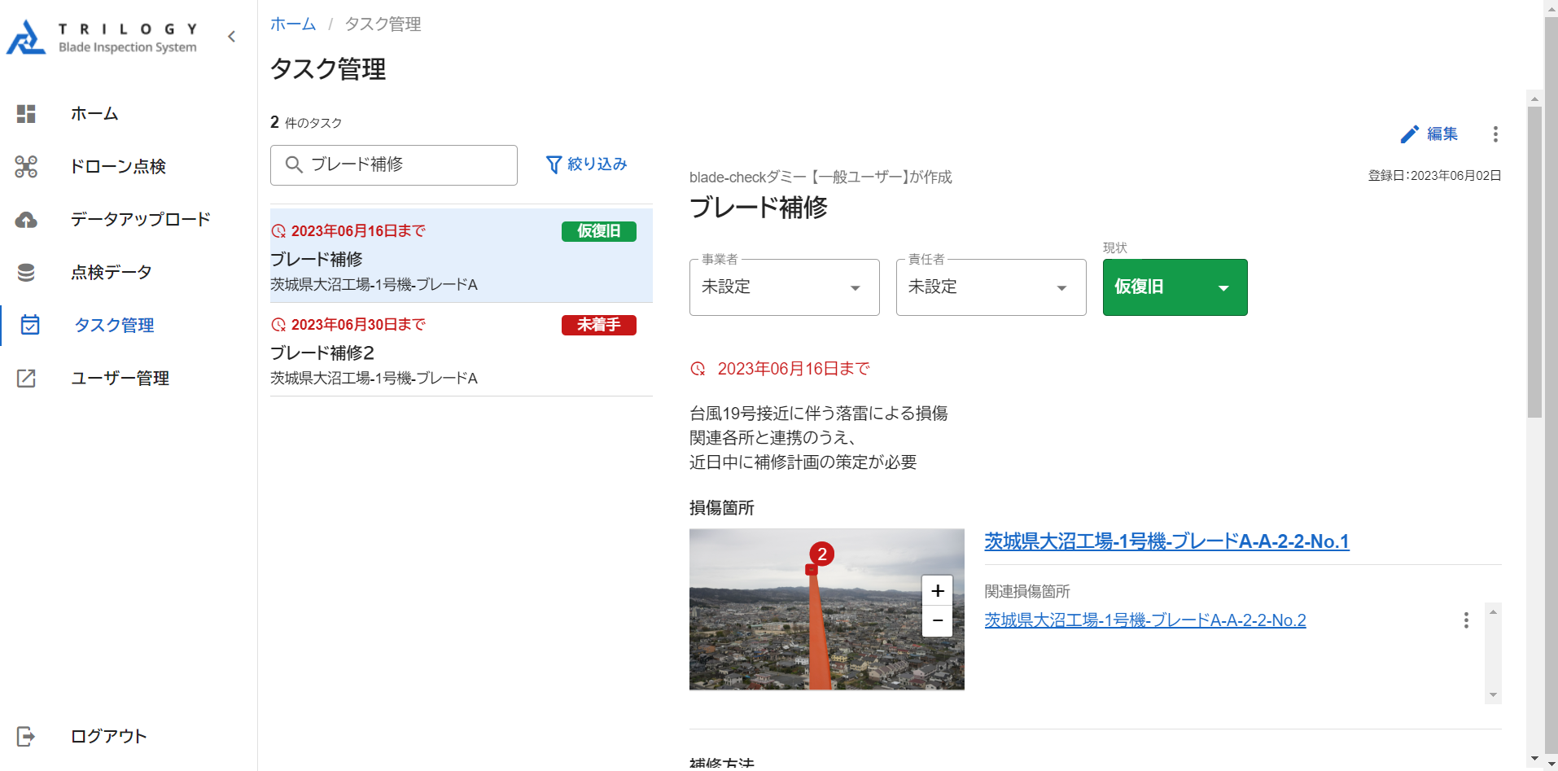Viewport: 1558px width, 771px height.
Task: Click the 仮復旧 status badge in list
Action: (599, 231)
